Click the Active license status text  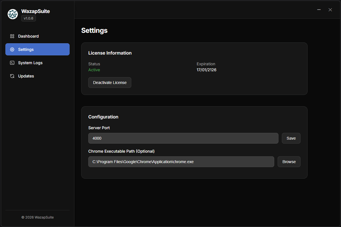[x=94, y=70]
